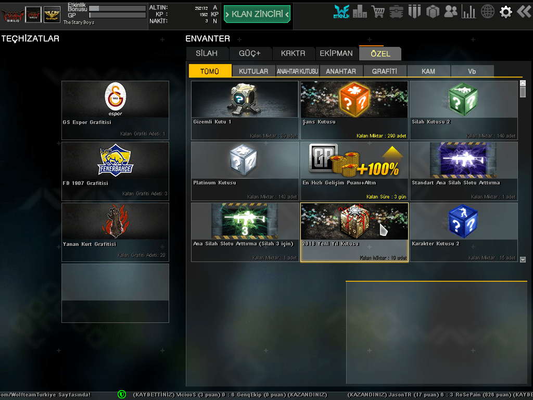Select the GS Espor Grafitisi equipment slot
533x400 pixels.
pos(115,110)
